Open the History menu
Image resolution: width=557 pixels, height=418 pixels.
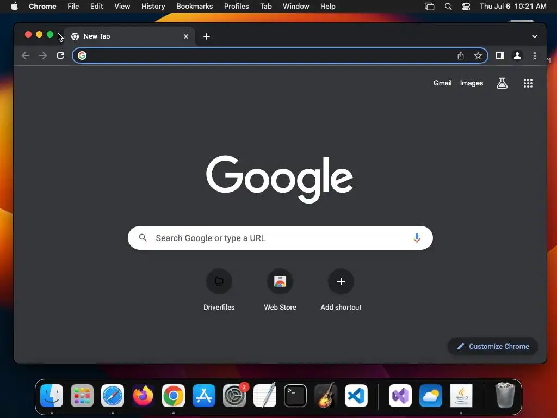click(153, 6)
